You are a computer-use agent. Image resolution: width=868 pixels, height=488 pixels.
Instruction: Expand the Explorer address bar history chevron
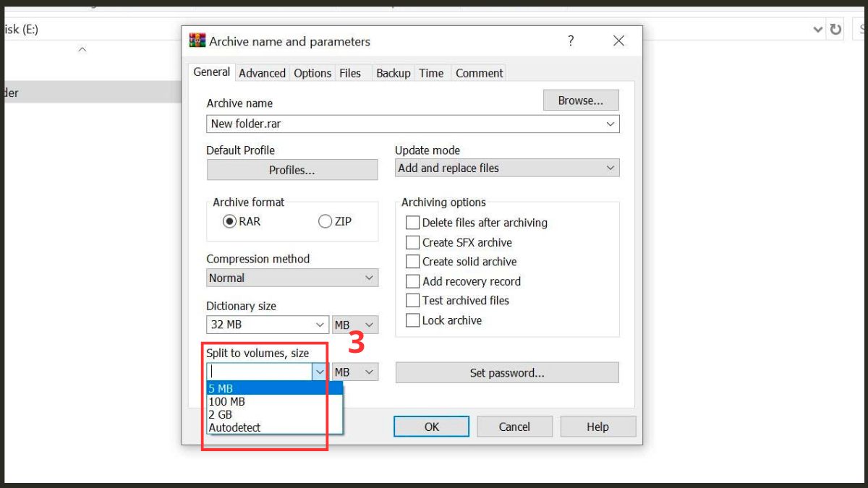pos(818,30)
